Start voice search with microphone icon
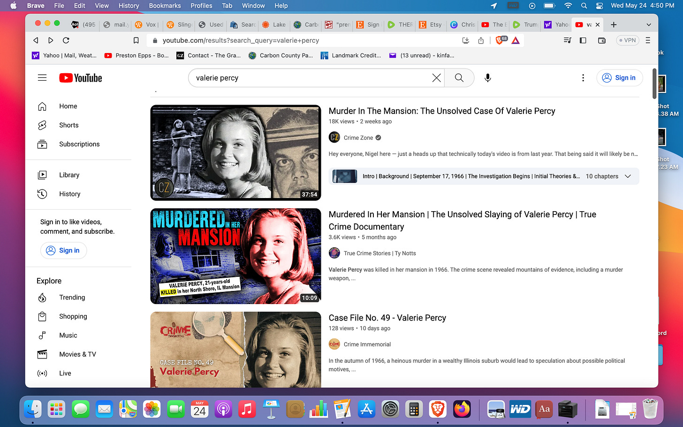The width and height of the screenshot is (683, 427). [488, 78]
